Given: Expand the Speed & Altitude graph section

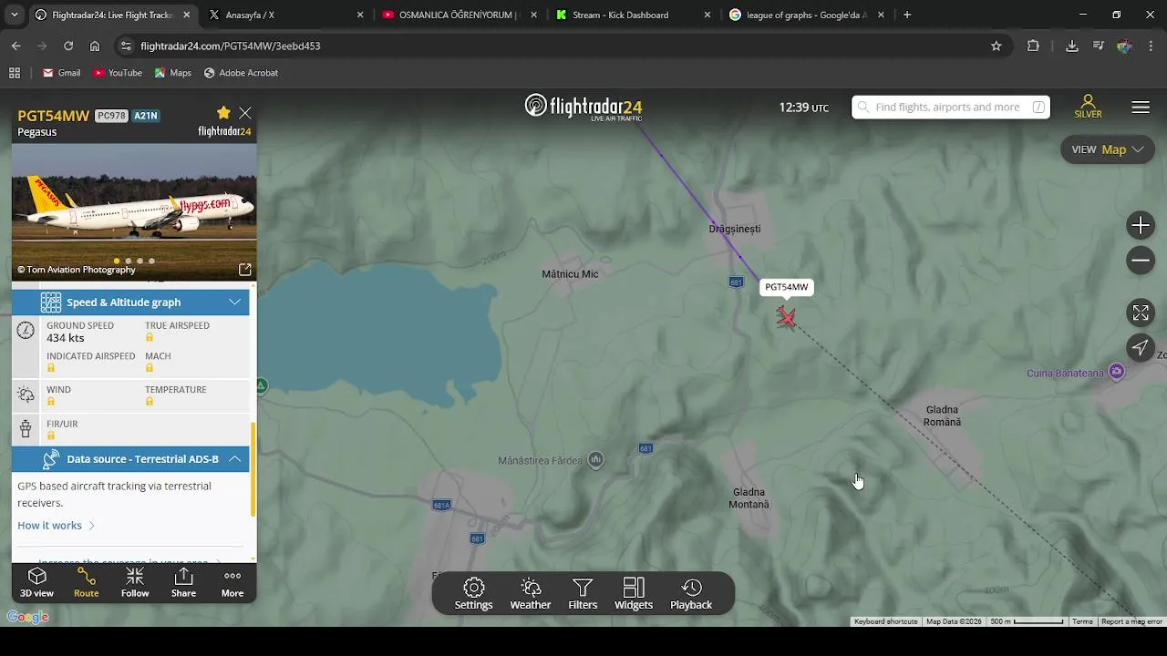Looking at the screenshot, I should point(130,302).
